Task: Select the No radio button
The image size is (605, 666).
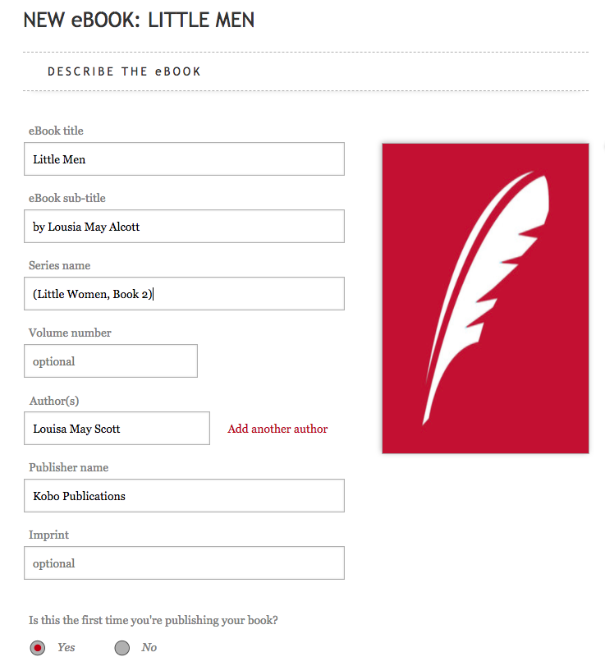Action: pyautogui.click(x=122, y=648)
